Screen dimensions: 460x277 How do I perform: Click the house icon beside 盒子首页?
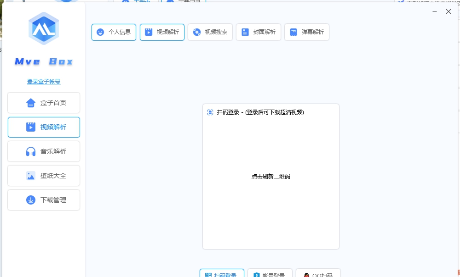(31, 103)
